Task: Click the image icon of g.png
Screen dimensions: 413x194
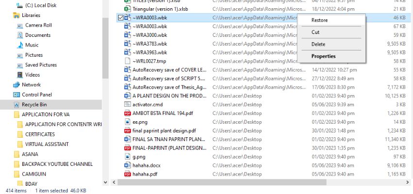Action: (x=127, y=157)
